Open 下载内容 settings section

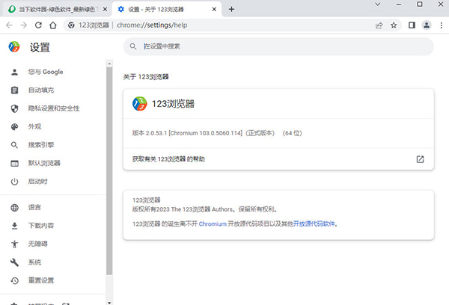pos(40,226)
